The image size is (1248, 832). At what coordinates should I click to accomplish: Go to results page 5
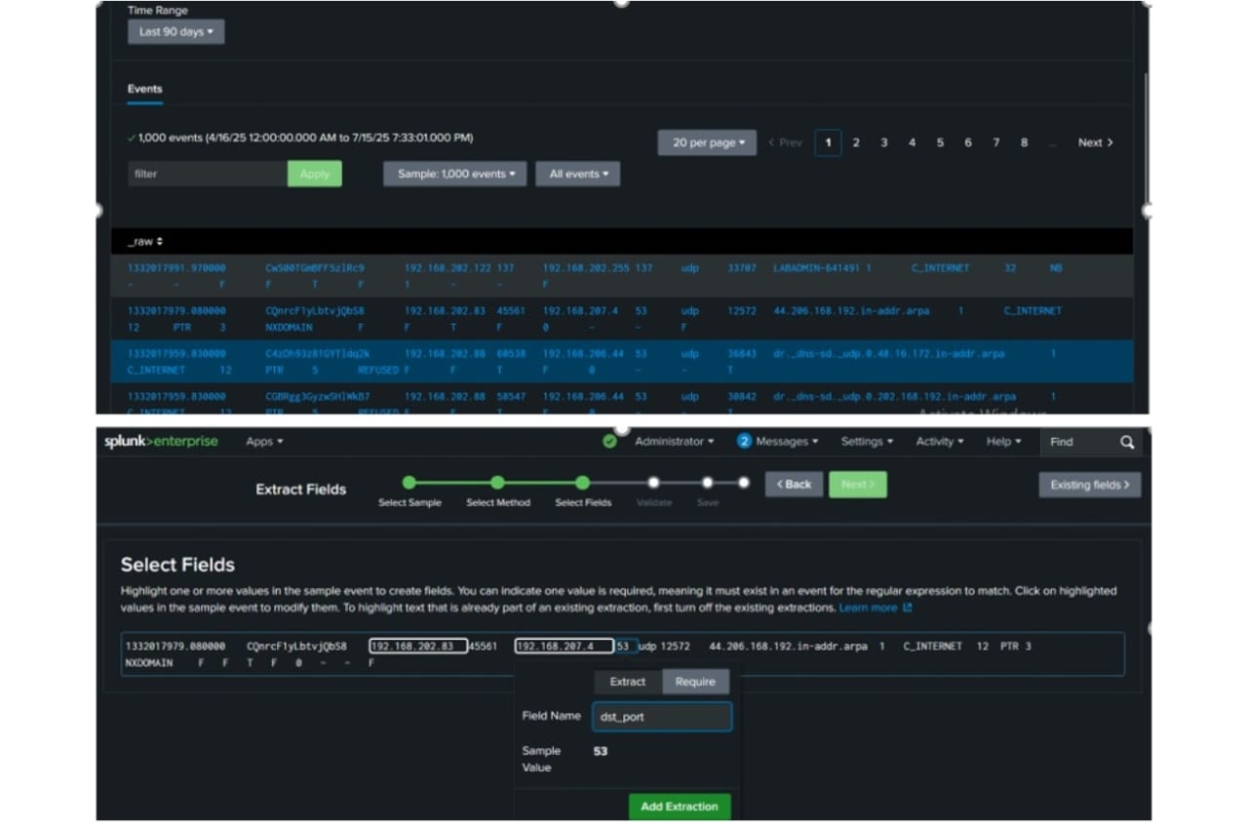(940, 142)
